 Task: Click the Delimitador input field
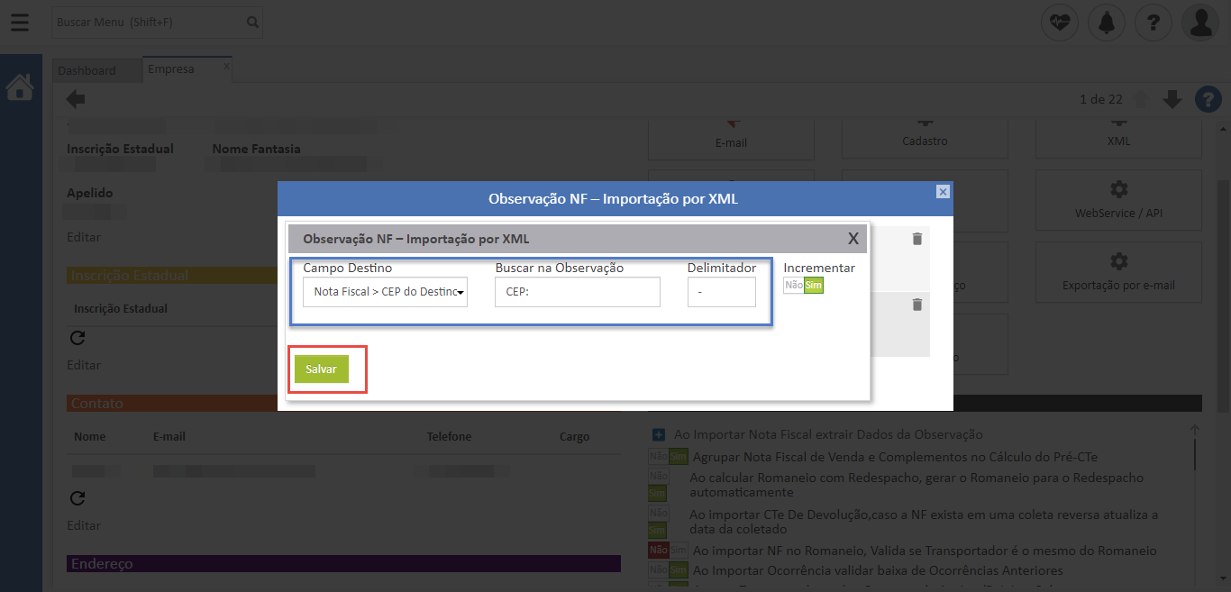pyautogui.click(x=721, y=292)
